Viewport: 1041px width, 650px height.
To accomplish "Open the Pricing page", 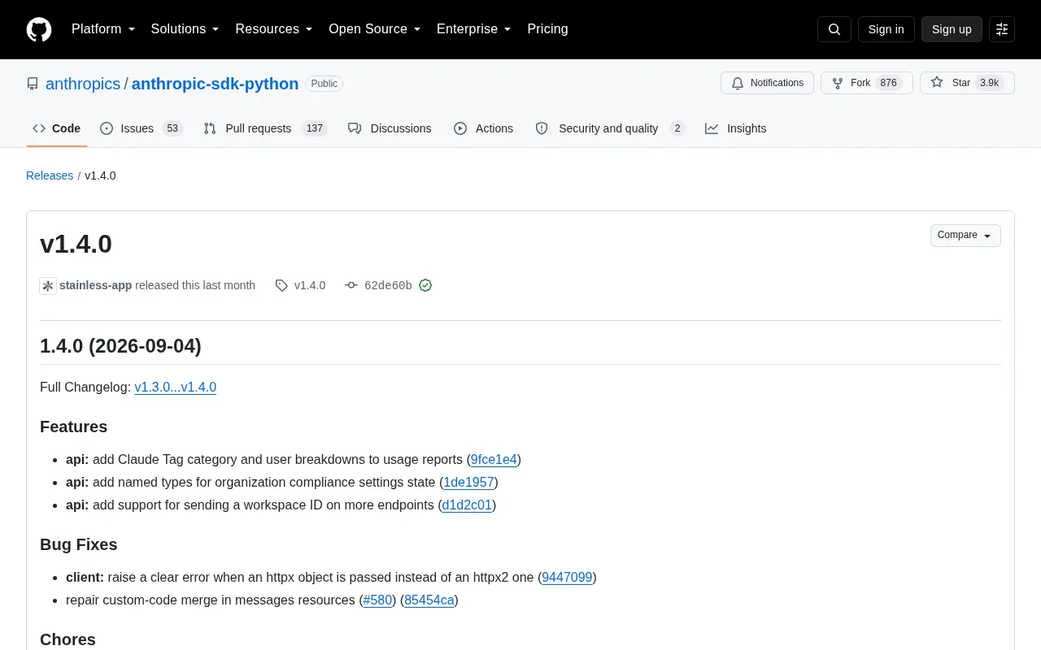I will (x=547, y=29).
